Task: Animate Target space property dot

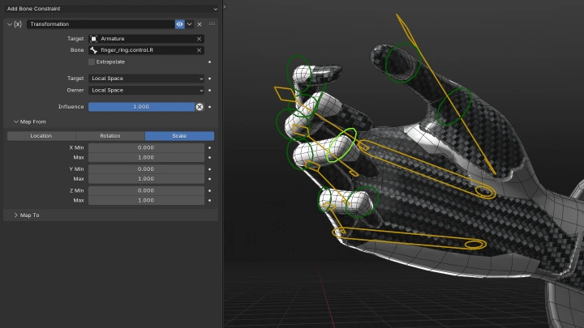Action: click(210, 79)
